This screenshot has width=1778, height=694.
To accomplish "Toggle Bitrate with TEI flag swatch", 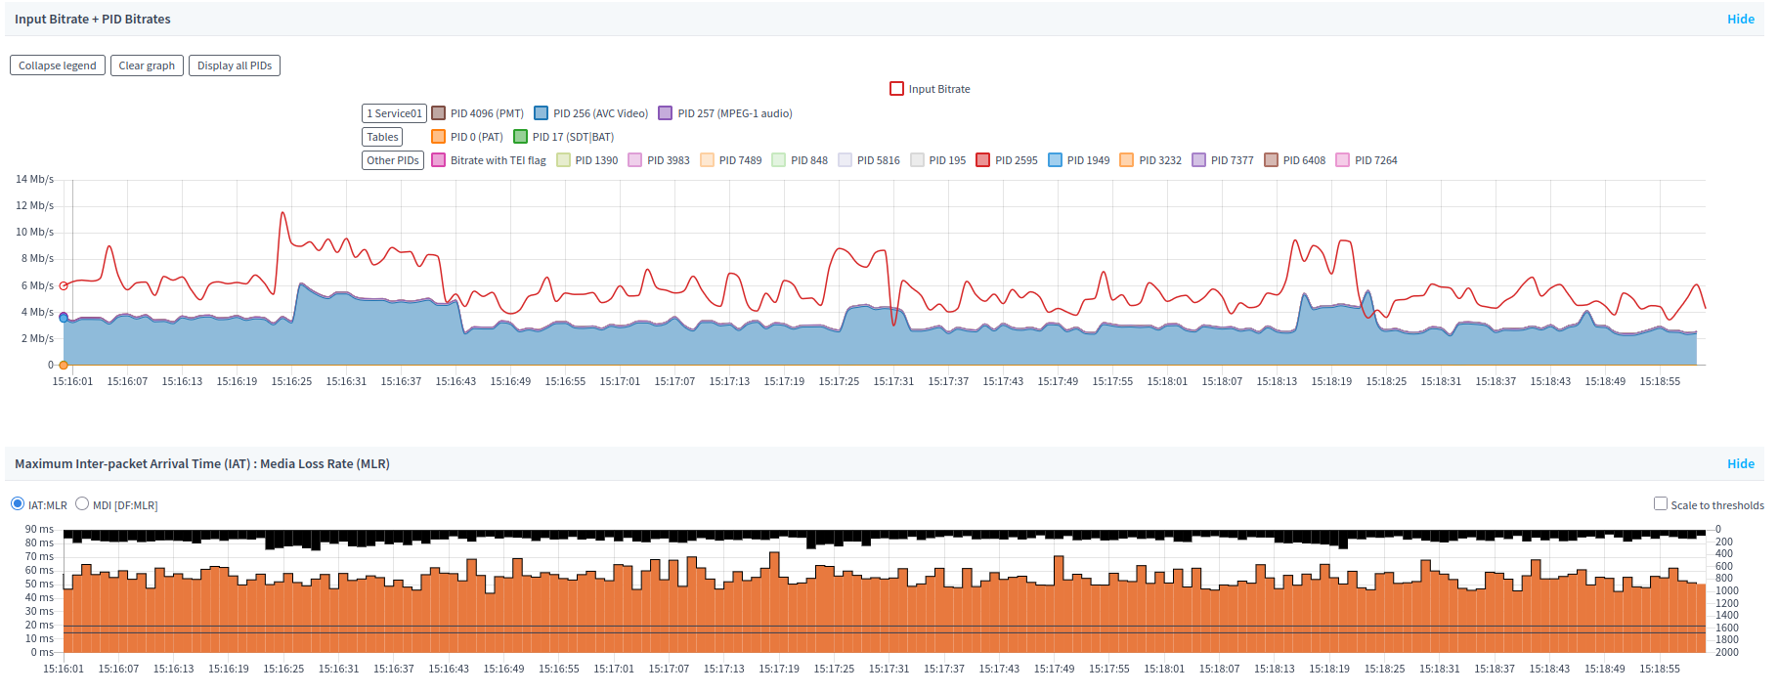I will pyautogui.click(x=439, y=160).
